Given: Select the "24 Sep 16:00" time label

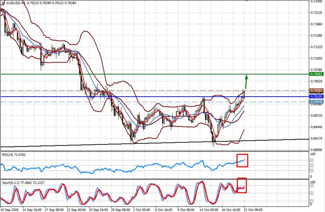Looking at the screenshot, I should point(99,210).
